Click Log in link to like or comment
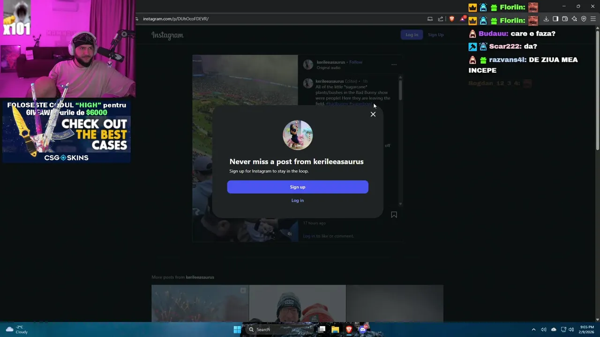The image size is (600, 337). [x=309, y=236]
